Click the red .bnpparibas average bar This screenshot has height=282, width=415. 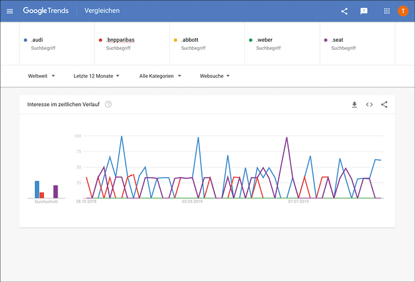click(x=42, y=195)
